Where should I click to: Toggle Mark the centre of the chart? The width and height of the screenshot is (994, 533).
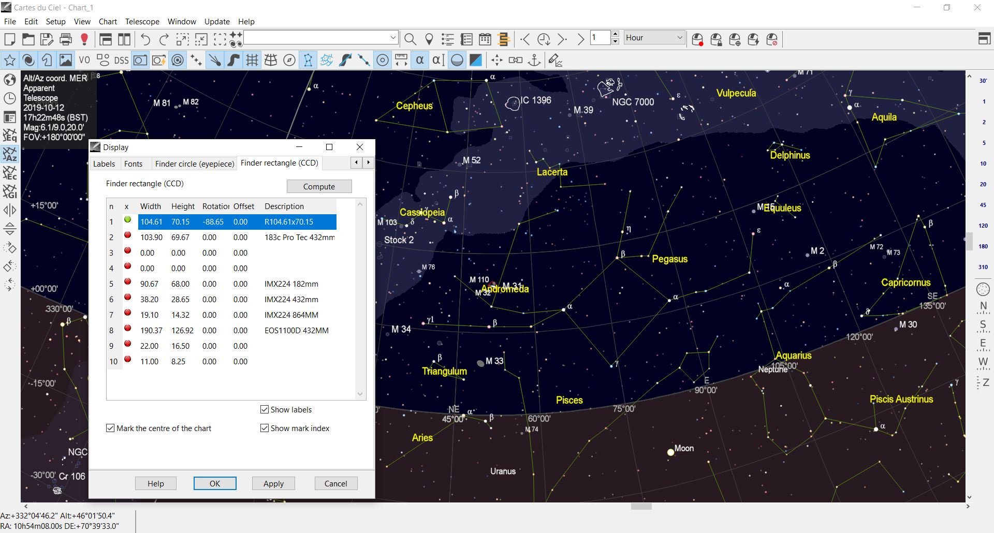pos(110,428)
